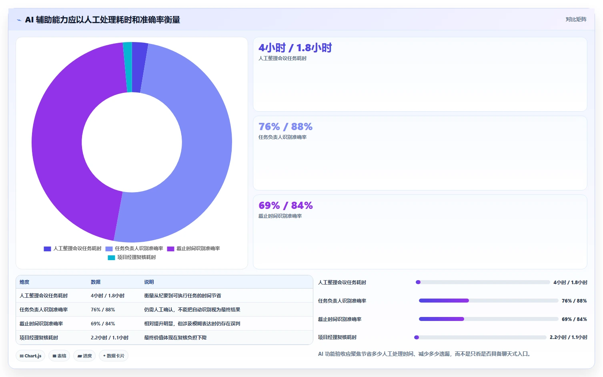
Task: Click the 进度 tag chip
Action: point(84,356)
